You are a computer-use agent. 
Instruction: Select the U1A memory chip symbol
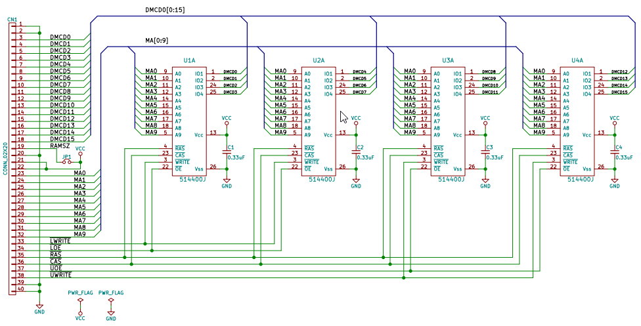[189, 121]
